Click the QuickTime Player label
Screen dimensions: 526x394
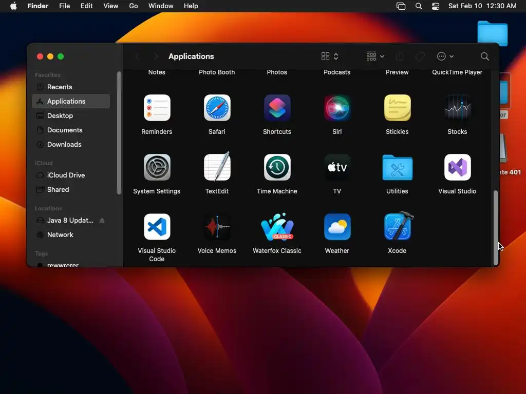[x=457, y=72]
